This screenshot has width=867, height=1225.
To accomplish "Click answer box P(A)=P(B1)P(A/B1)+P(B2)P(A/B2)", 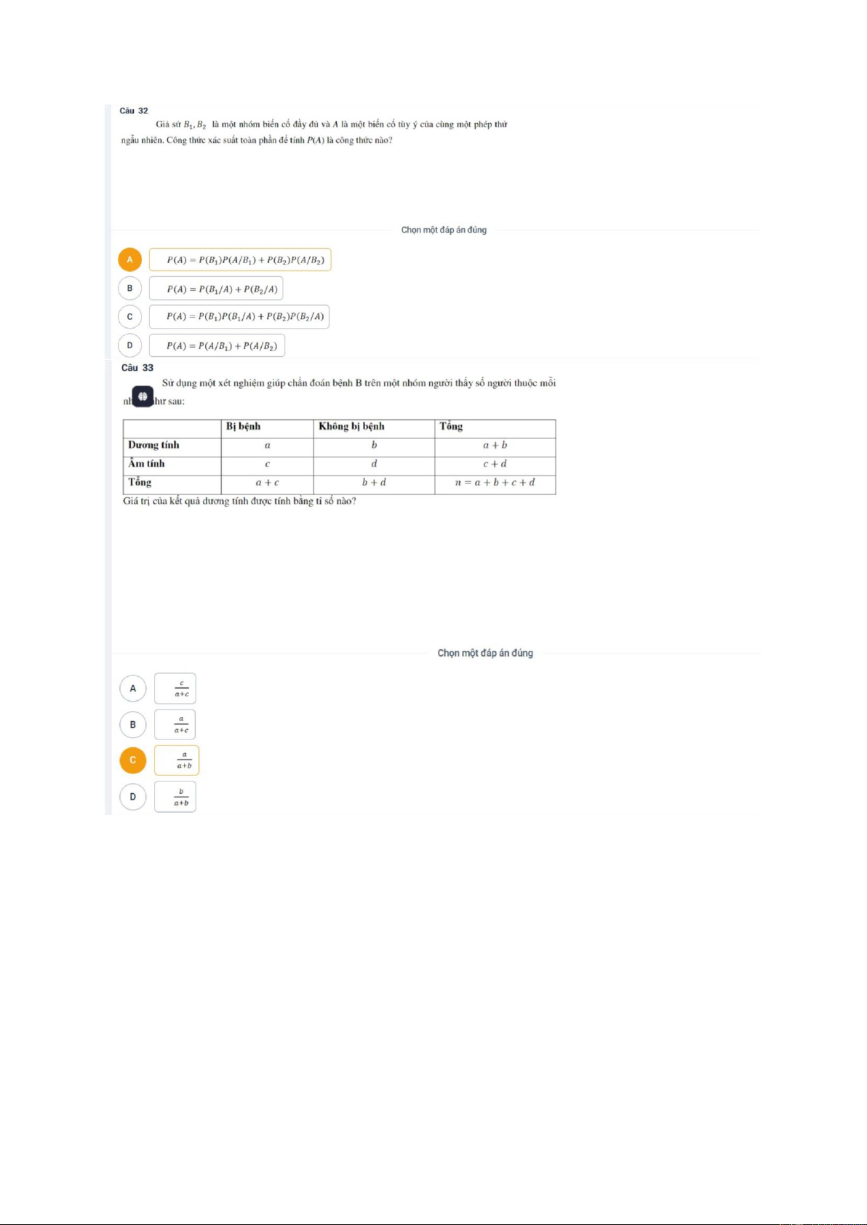I will (240, 260).
